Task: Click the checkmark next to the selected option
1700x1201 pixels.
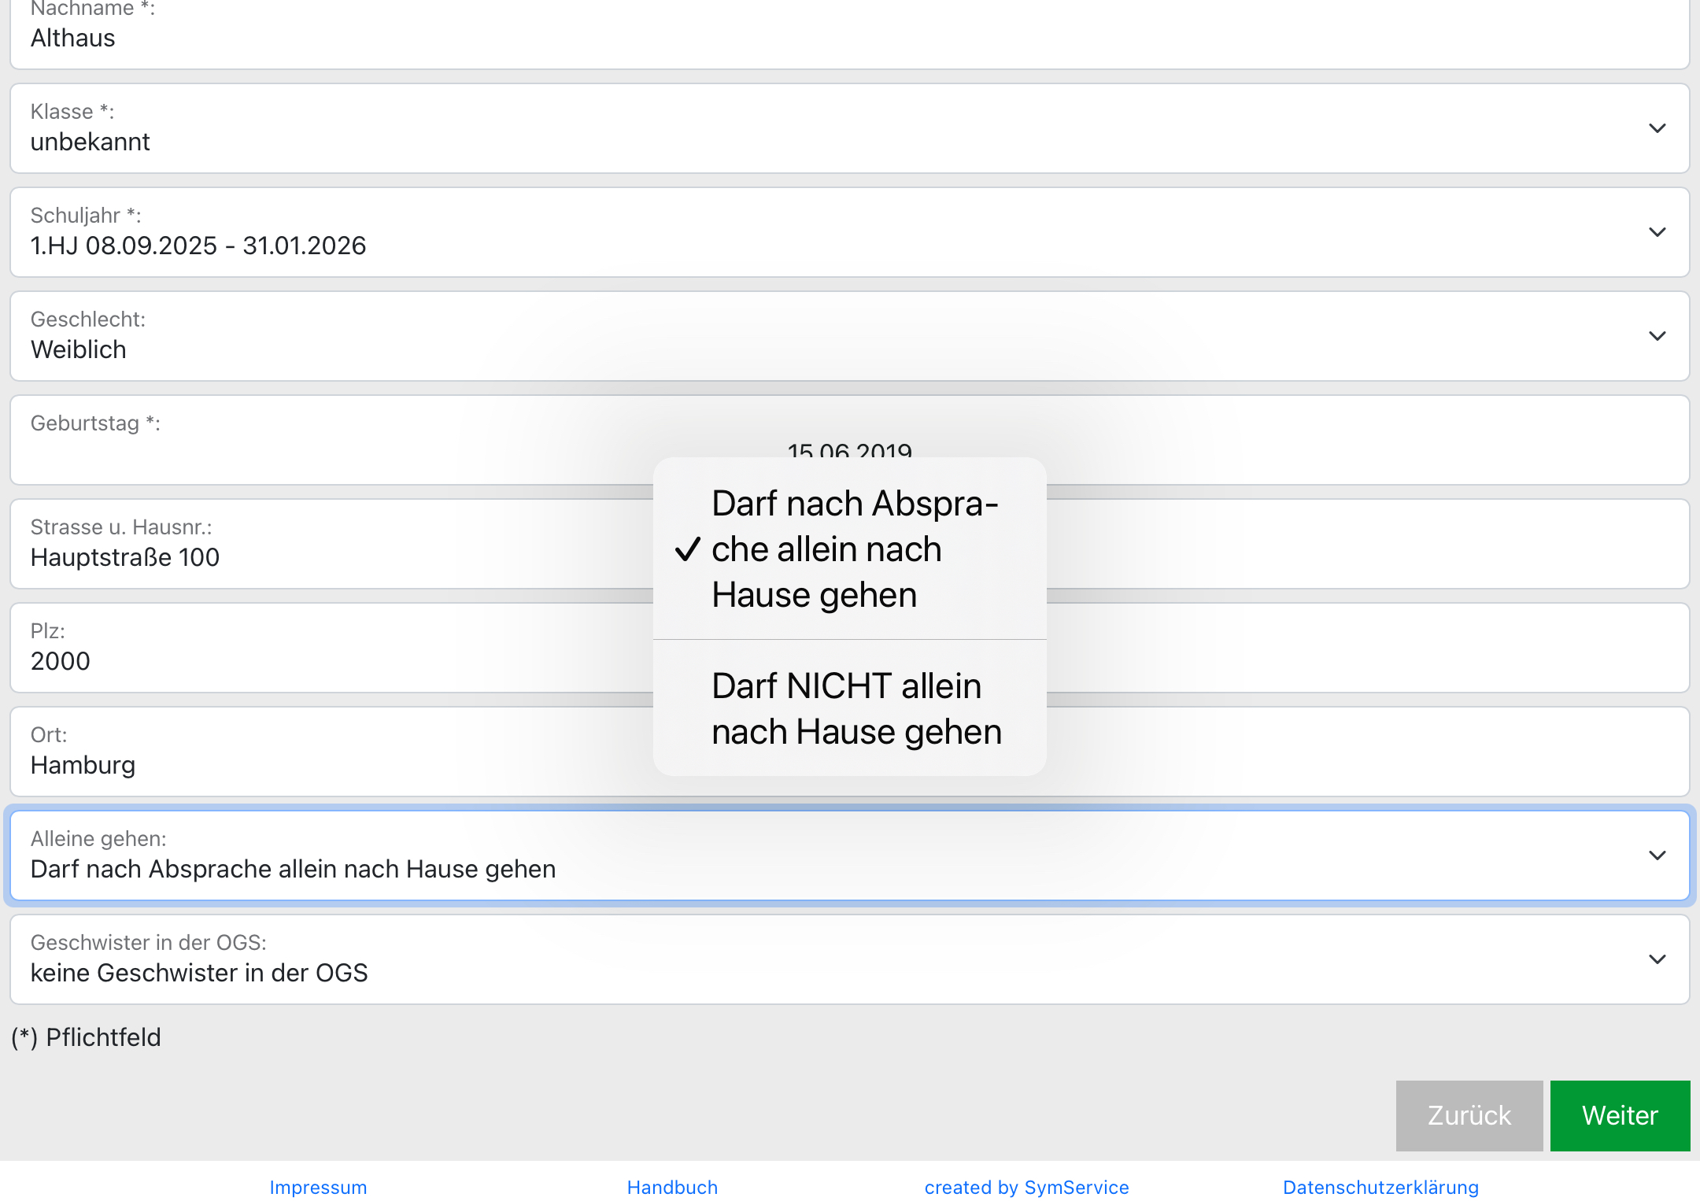Action: tap(688, 550)
